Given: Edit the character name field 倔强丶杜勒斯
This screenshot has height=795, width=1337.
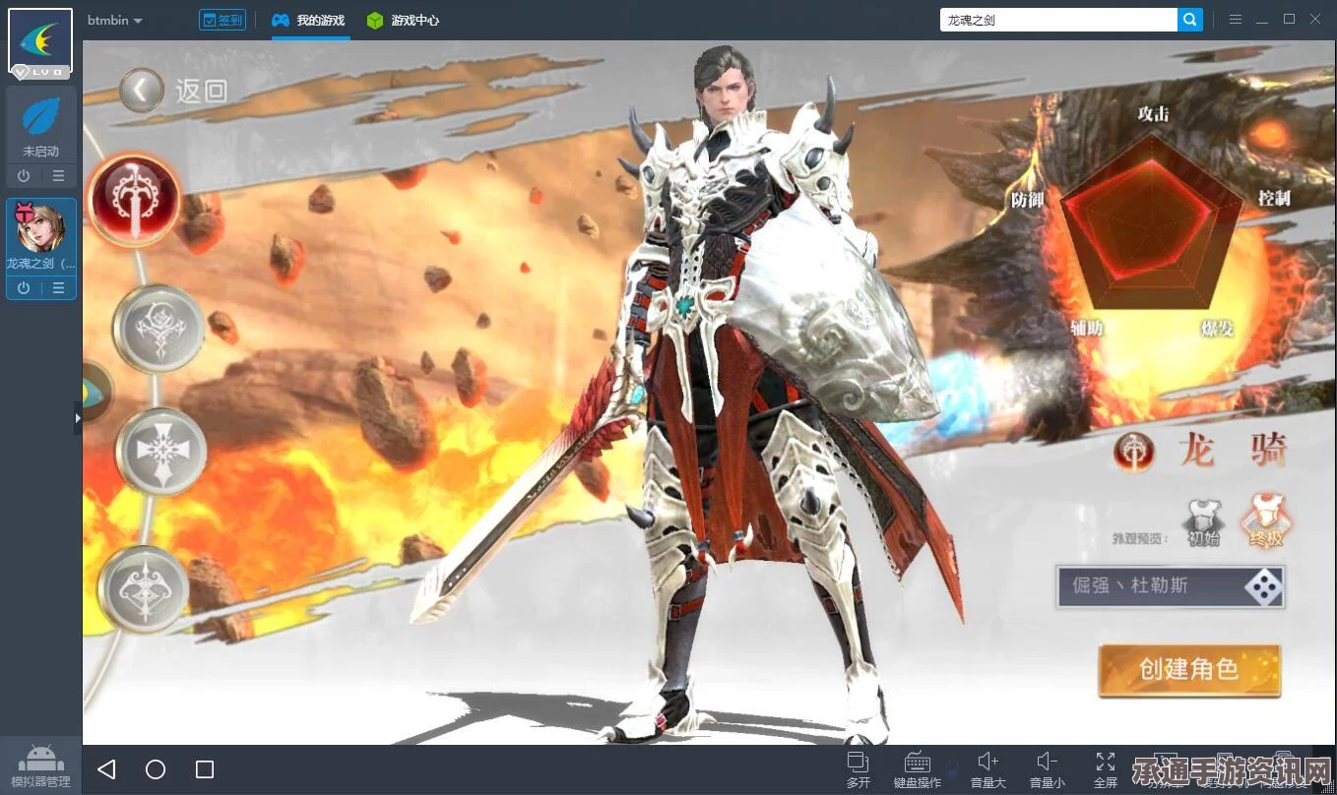Looking at the screenshot, I should [x=1148, y=586].
